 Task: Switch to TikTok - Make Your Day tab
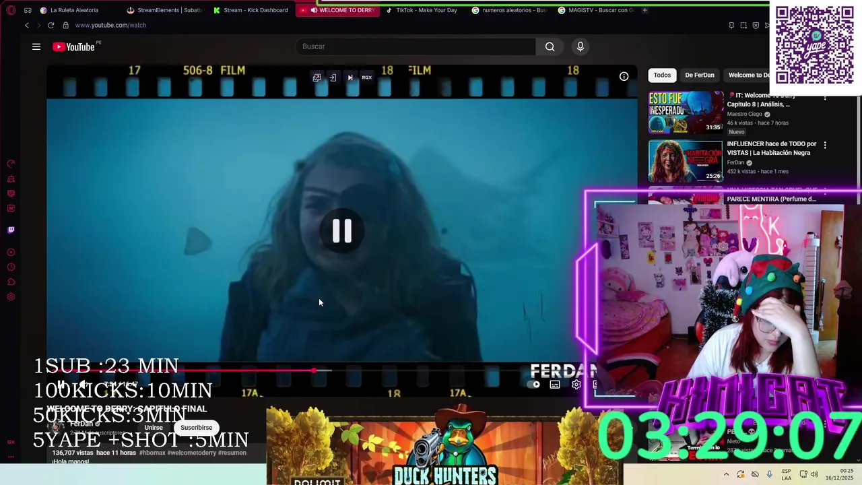tap(422, 10)
